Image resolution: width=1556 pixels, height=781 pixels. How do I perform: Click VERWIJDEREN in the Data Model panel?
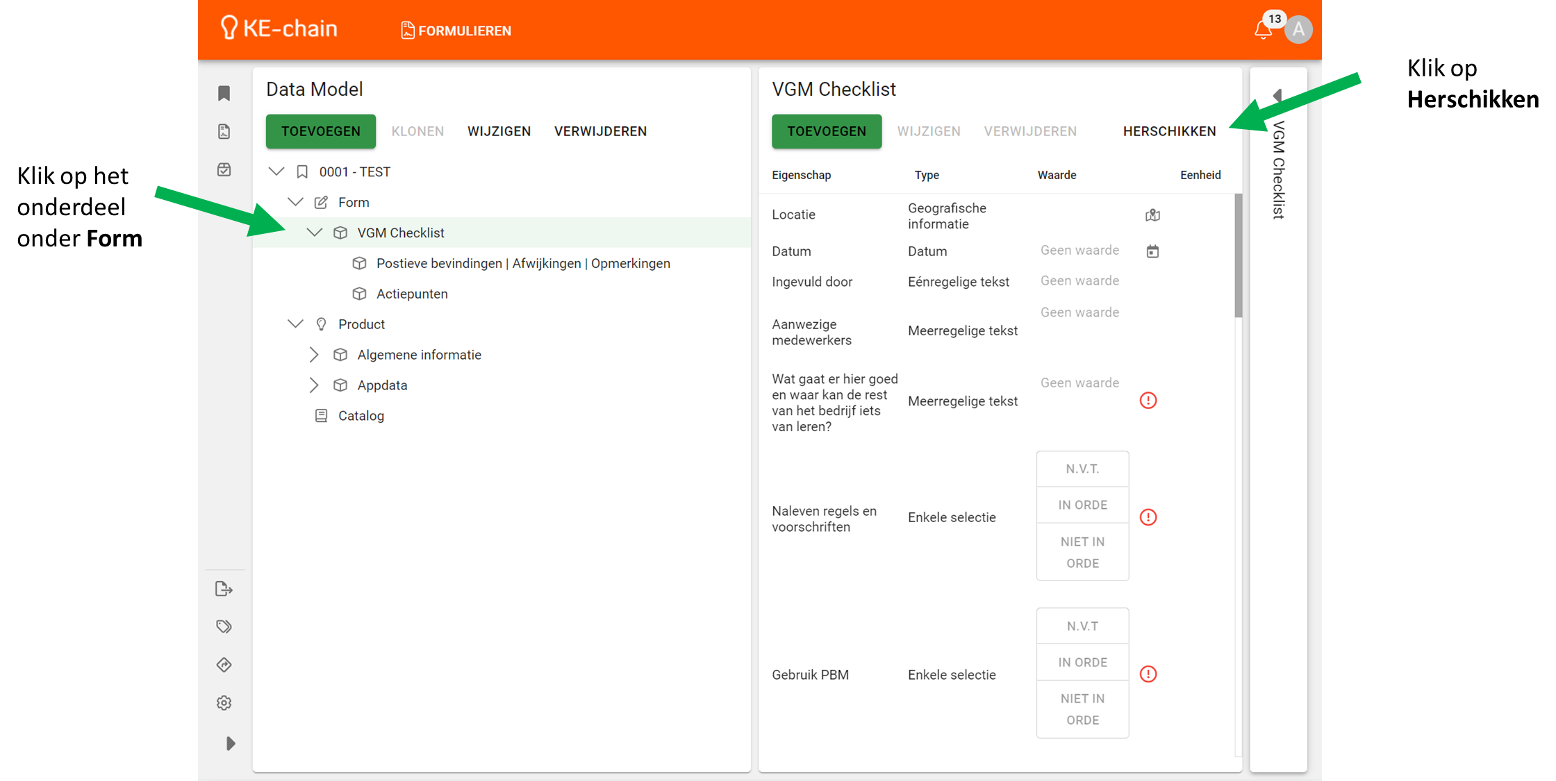point(600,131)
